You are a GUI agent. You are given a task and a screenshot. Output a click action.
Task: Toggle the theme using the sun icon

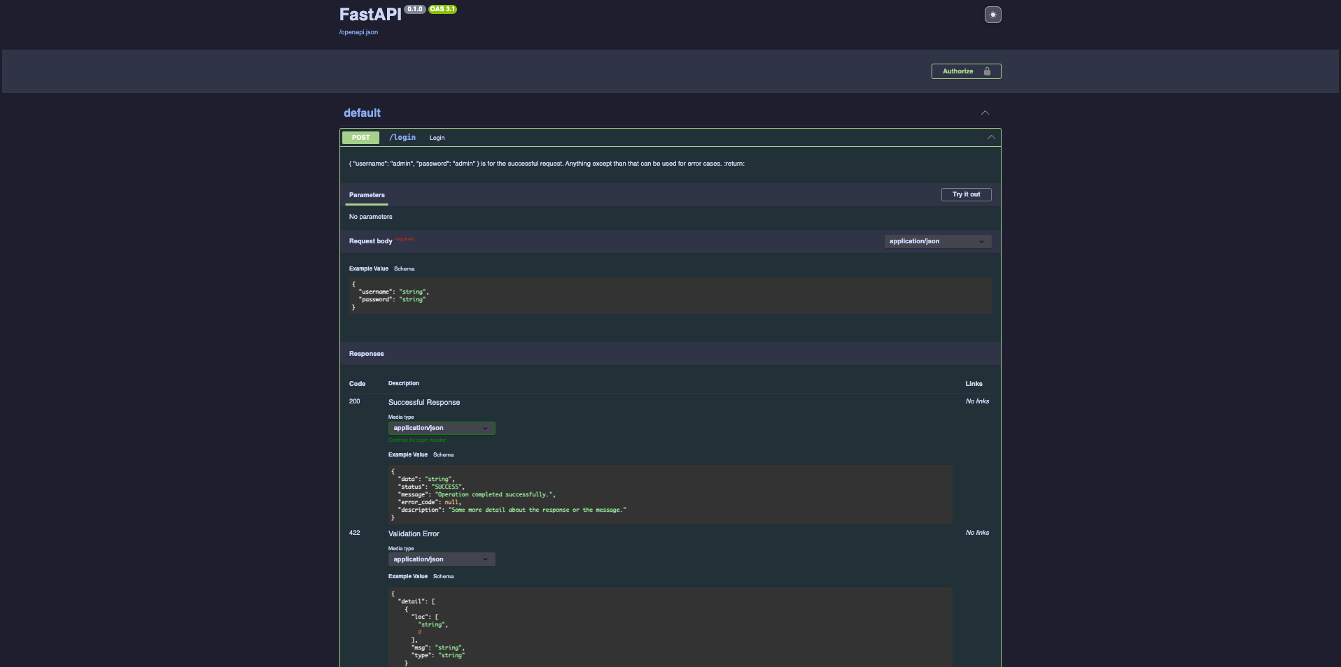pos(992,14)
